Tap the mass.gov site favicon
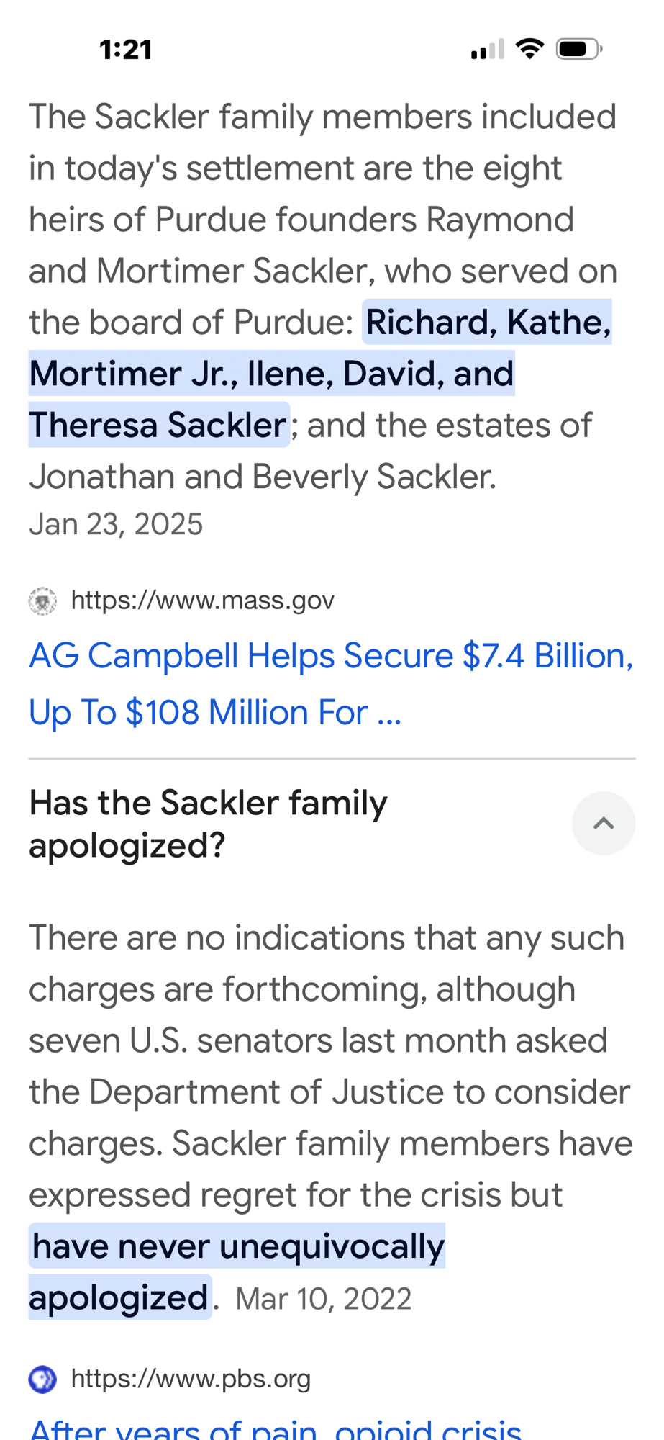The height and width of the screenshot is (1440, 664). (x=42, y=601)
